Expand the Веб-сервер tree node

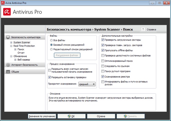point(15,60)
